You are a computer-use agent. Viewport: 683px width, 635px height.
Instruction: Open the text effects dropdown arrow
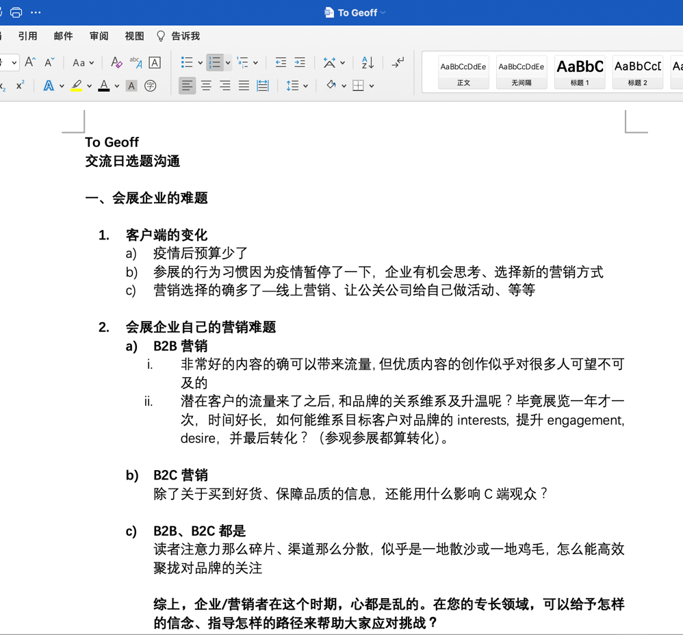coord(62,86)
